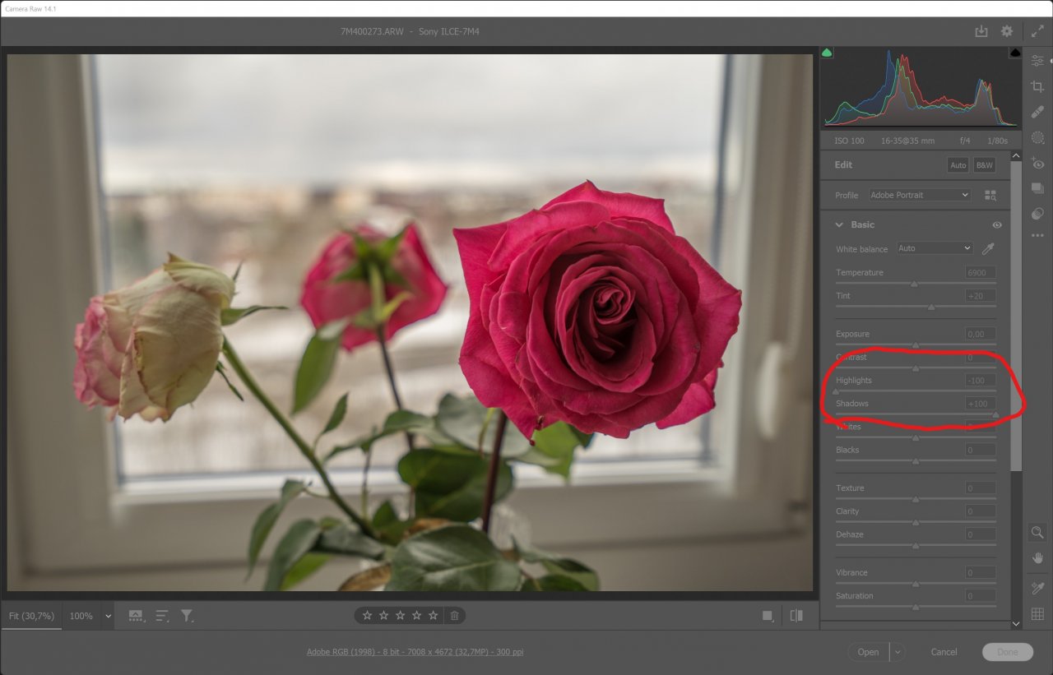
Task: Open zoom level dropdown next to 100%
Action: 108,616
